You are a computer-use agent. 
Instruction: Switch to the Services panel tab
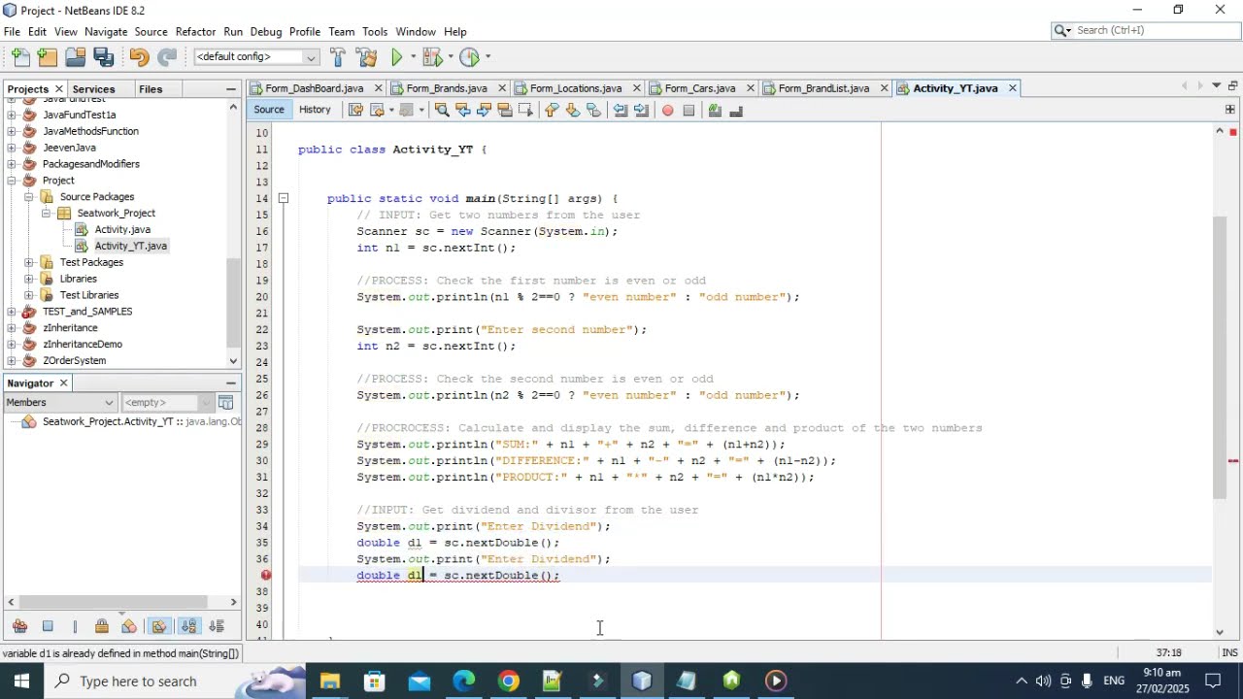[x=94, y=89]
